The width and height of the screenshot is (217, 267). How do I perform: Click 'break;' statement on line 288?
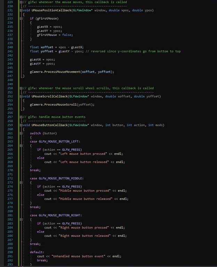tap(35, 244)
